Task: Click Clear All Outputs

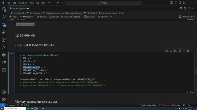Action: click(x=70, y=17)
